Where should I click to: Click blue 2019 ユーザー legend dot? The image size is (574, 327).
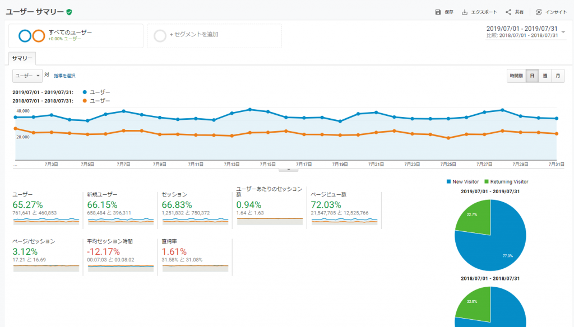85,92
